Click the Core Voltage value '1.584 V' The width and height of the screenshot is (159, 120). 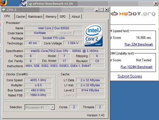pos(73,43)
